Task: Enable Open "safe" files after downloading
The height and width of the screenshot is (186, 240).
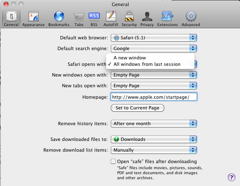Action: [x=113, y=161]
